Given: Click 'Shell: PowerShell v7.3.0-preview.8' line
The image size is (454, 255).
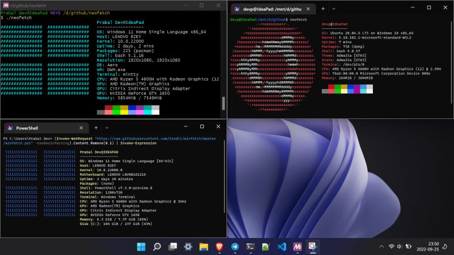Looking at the screenshot, I should 116,188.
